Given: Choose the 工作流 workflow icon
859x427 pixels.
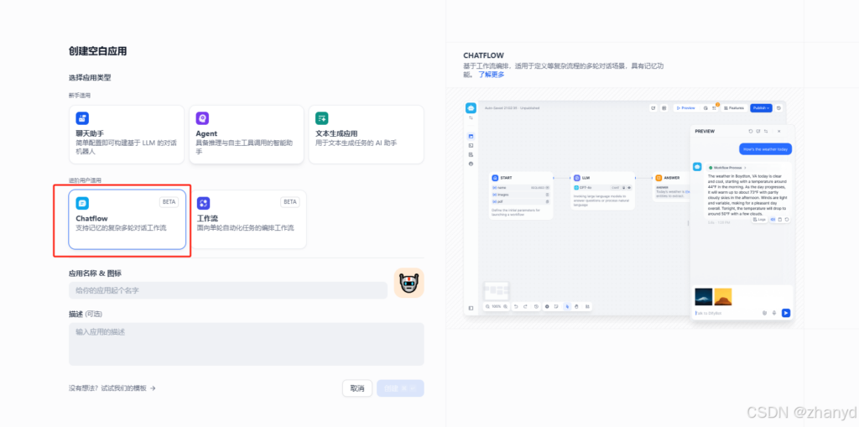Looking at the screenshot, I should pos(203,203).
